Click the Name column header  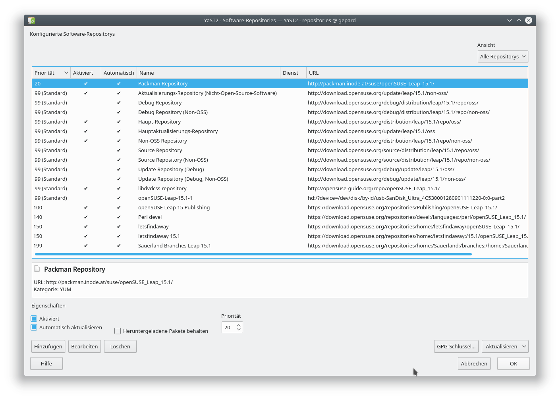pyautogui.click(x=209, y=73)
